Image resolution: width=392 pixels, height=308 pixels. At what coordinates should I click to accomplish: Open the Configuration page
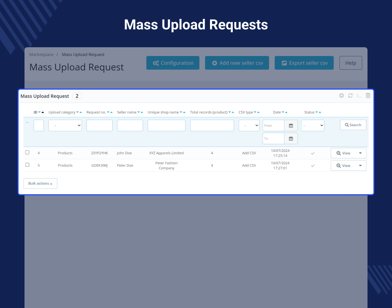click(x=173, y=63)
